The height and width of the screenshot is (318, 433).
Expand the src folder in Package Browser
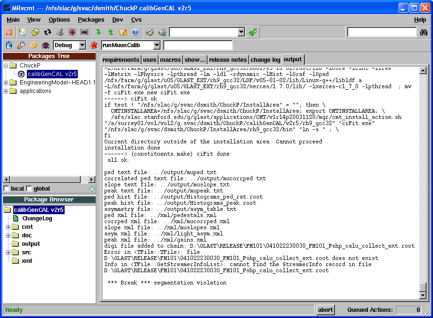pos(8,252)
